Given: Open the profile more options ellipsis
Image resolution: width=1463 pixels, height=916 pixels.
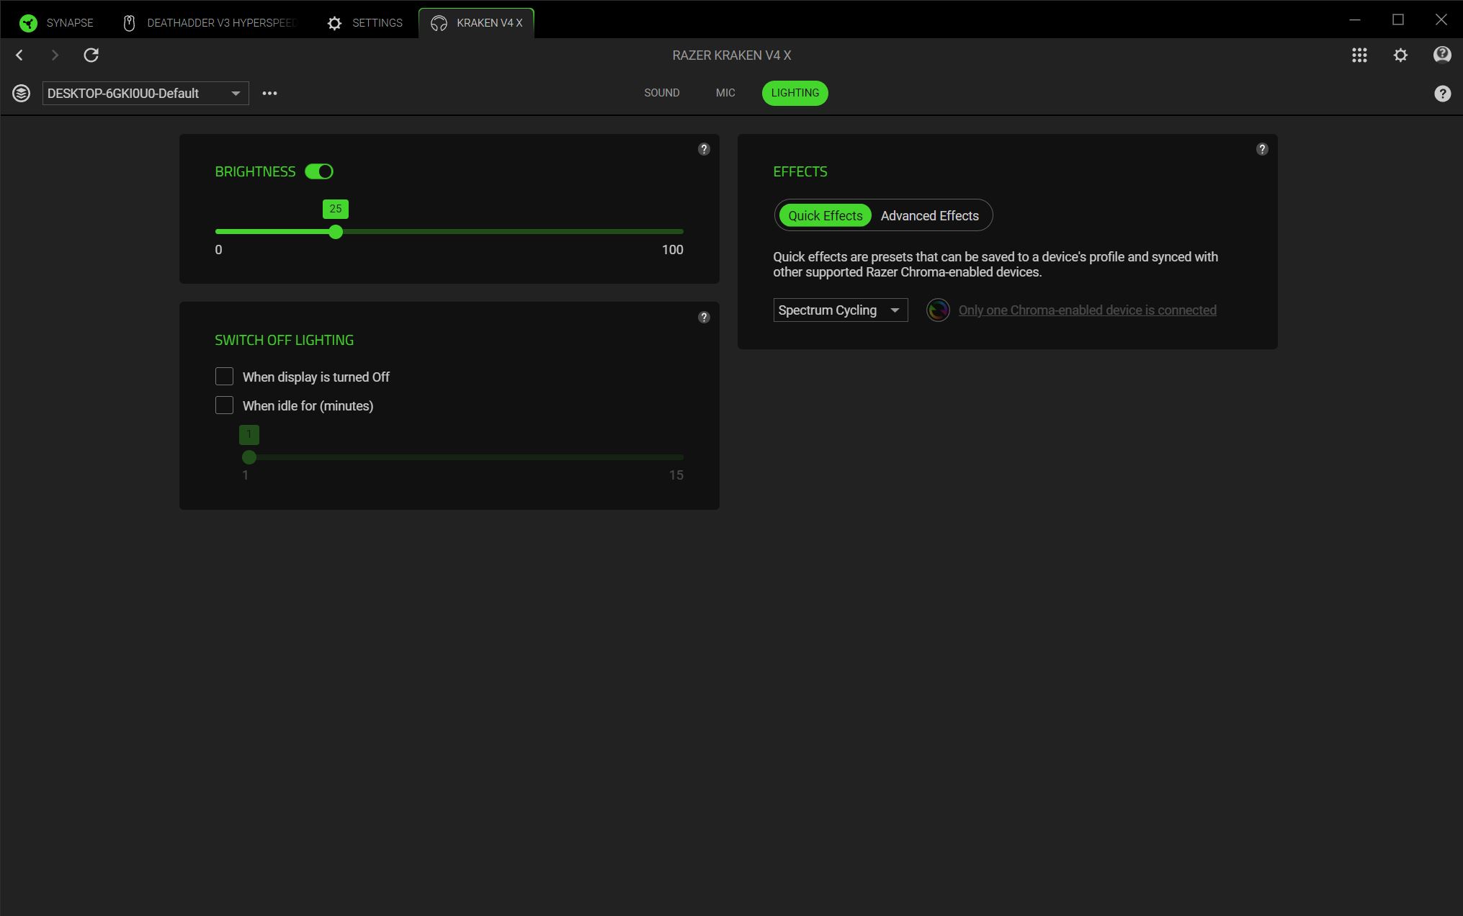Looking at the screenshot, I should [x=269, y=93].
